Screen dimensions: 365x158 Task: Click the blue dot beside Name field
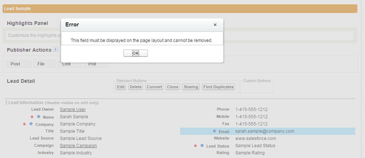[x=38, y=116]
